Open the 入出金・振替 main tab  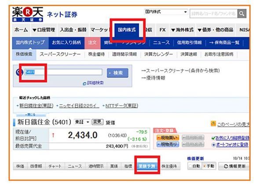[73, 30]
